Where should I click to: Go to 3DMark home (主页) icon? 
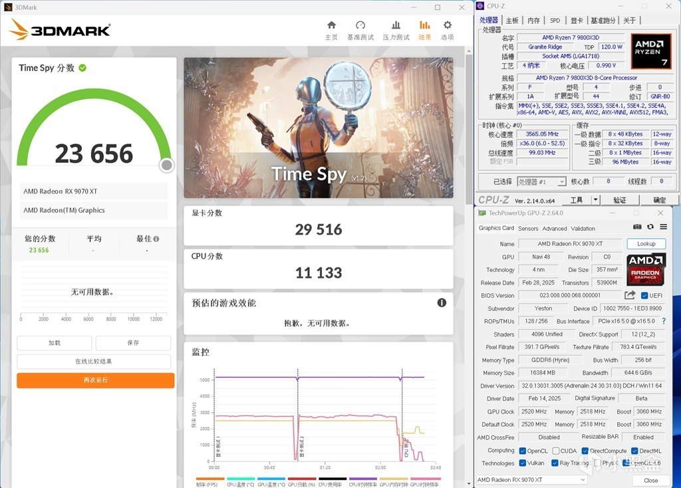pos(331,25)
